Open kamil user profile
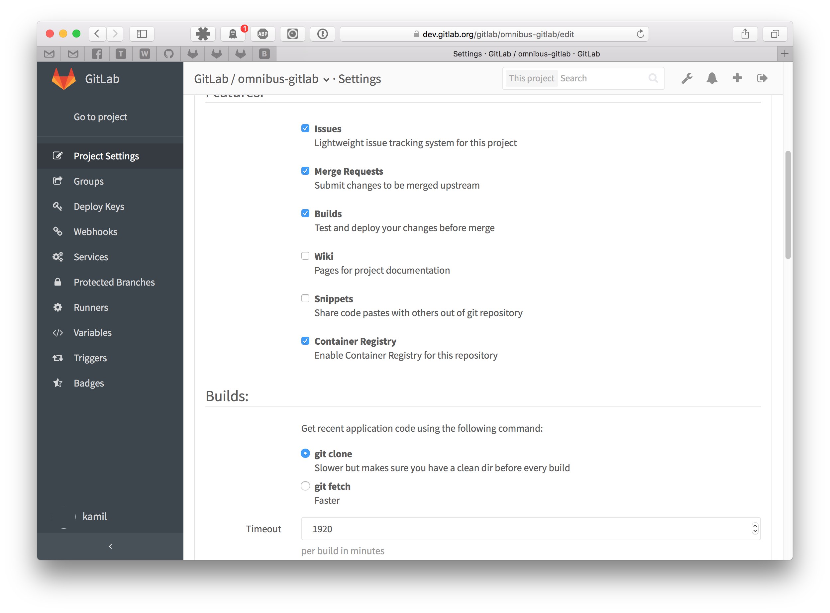 point(95,516)
